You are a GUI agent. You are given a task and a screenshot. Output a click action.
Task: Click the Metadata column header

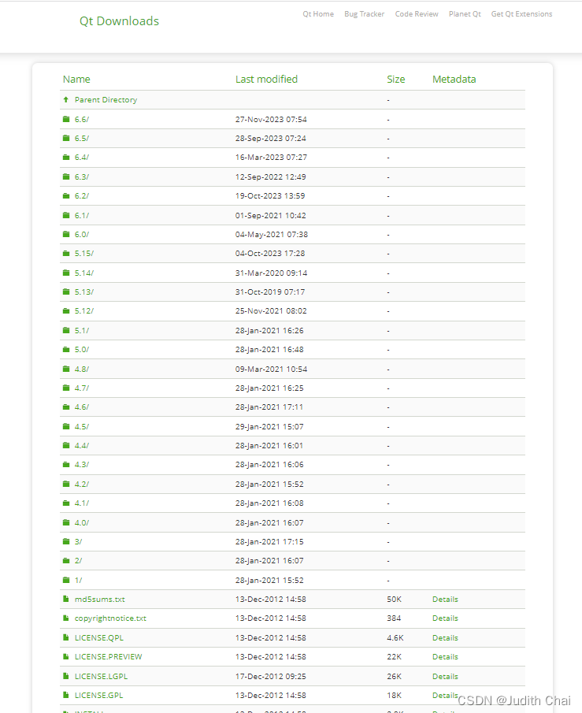click(x=454, y=79)
